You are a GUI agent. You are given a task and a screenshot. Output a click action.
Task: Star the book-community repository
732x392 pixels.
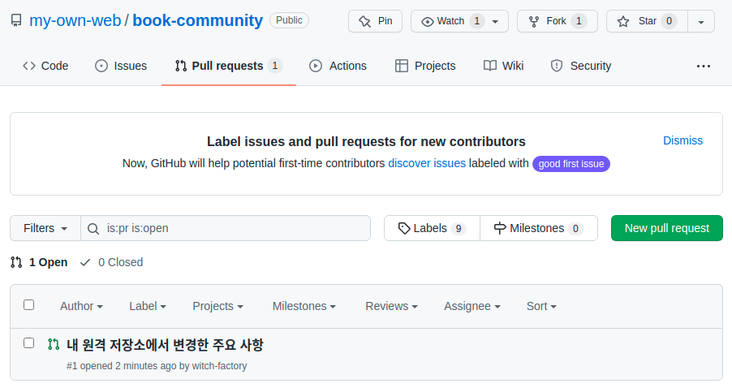click(x=646, y=21)
